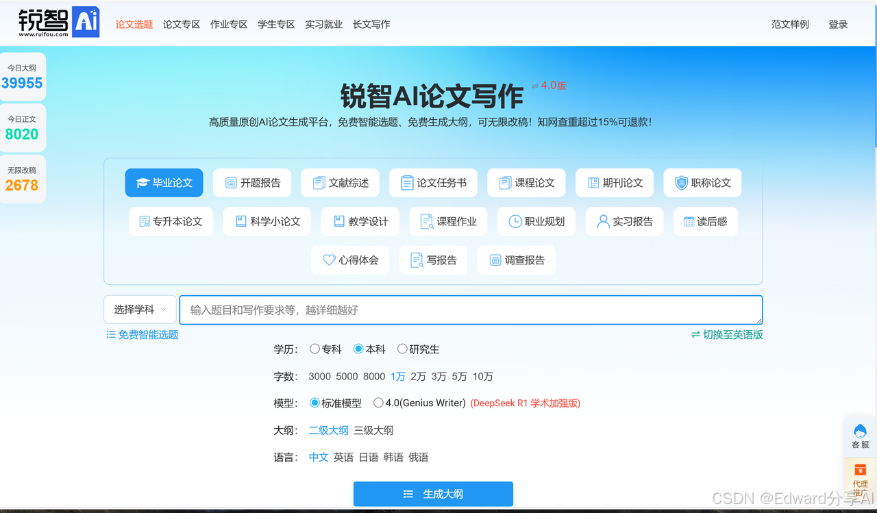Open 作业专区 in the top navigation

coord(229,24)
